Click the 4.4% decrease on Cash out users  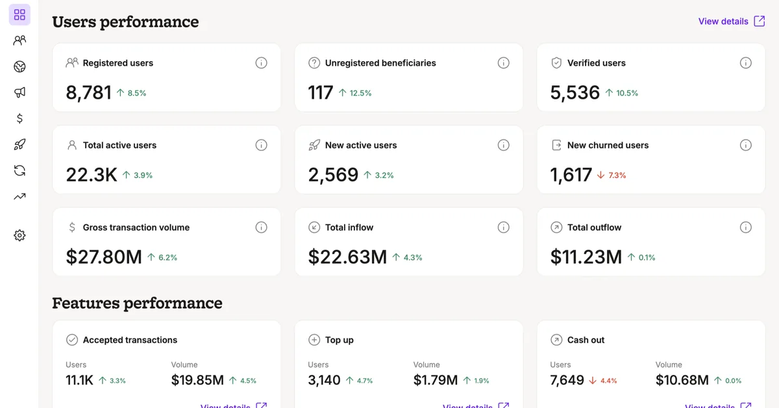click(x=603, y=381)
